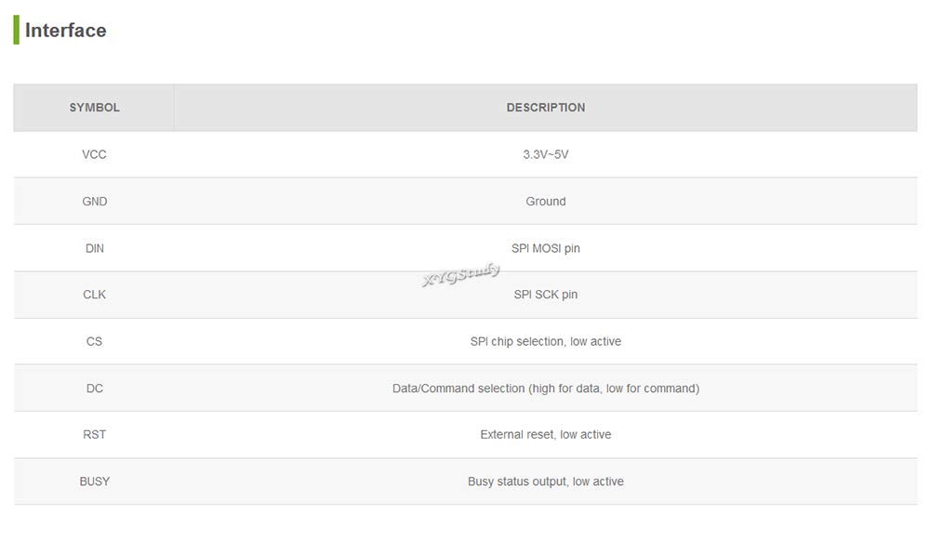
Task: Click the SPI MOSI pin description
Action: (x=545, y=248)
